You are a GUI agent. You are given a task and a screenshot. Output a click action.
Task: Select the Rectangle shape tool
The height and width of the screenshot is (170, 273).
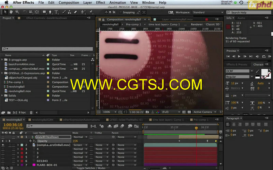pyautogui.click(x=44, y=12)
